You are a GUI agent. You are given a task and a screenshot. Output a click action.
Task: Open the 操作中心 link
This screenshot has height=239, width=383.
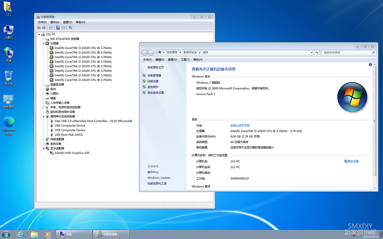click(153, 172)
